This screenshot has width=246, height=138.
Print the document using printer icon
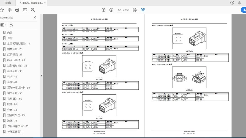[17, 10]
